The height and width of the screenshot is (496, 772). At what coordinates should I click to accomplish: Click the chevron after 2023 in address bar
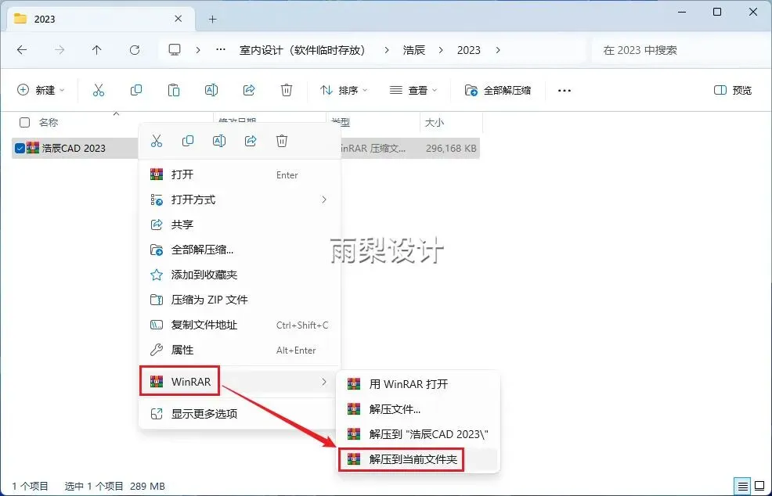[x=498, y=50]
